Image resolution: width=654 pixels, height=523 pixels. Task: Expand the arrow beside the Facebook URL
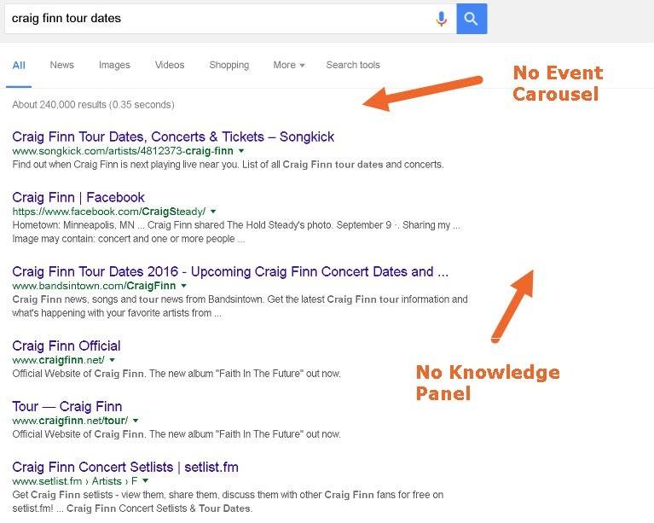(213, 212)
